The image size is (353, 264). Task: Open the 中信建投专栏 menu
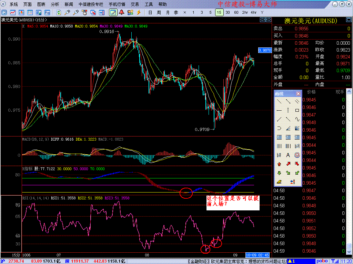(91, 4)
